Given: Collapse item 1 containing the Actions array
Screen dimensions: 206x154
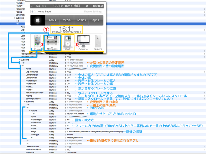Looking at the screenshot, I should pyautogui.click(x=27, y=108).
